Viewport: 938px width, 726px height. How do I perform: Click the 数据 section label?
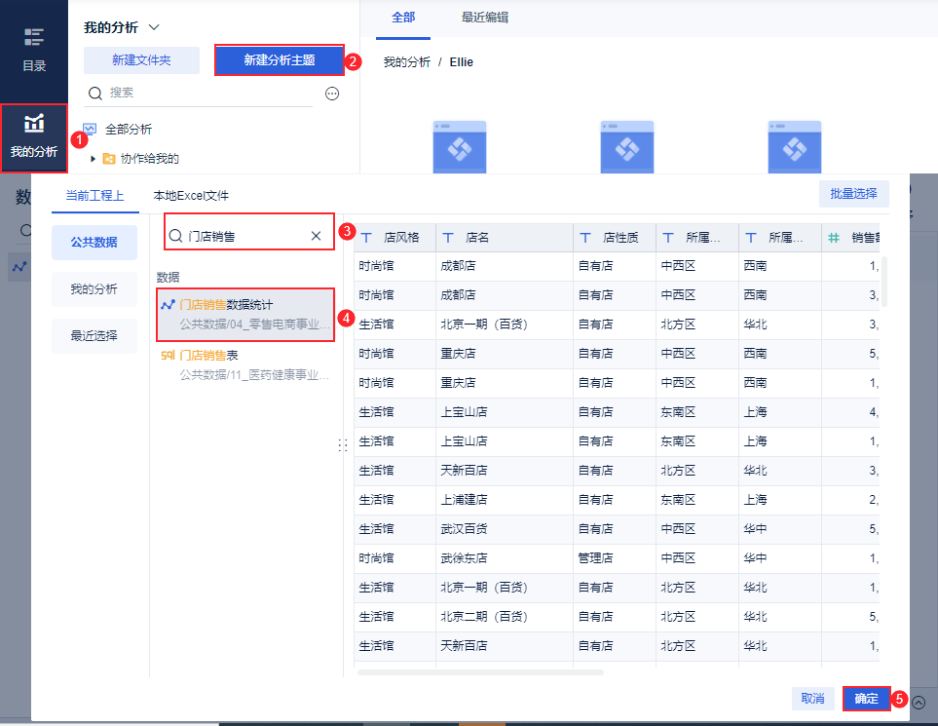[x=169, y=277]
